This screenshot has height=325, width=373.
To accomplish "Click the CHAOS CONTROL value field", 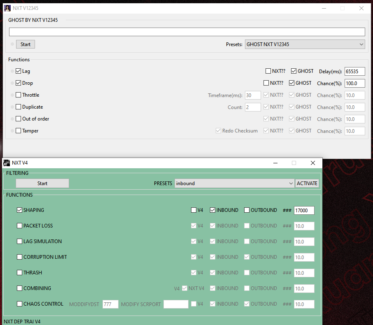I will point(304,304).
